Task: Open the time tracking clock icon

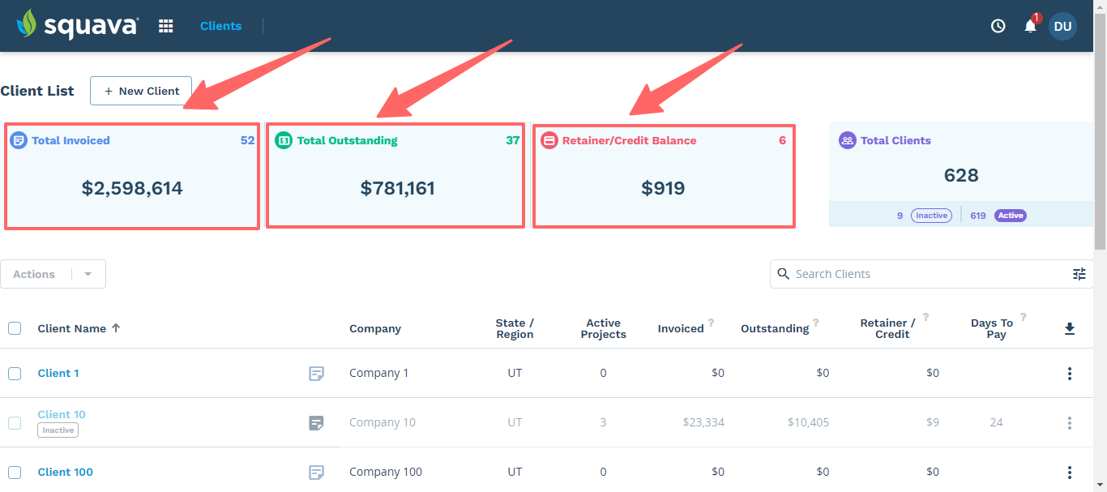Action: [x=997, y=25]
